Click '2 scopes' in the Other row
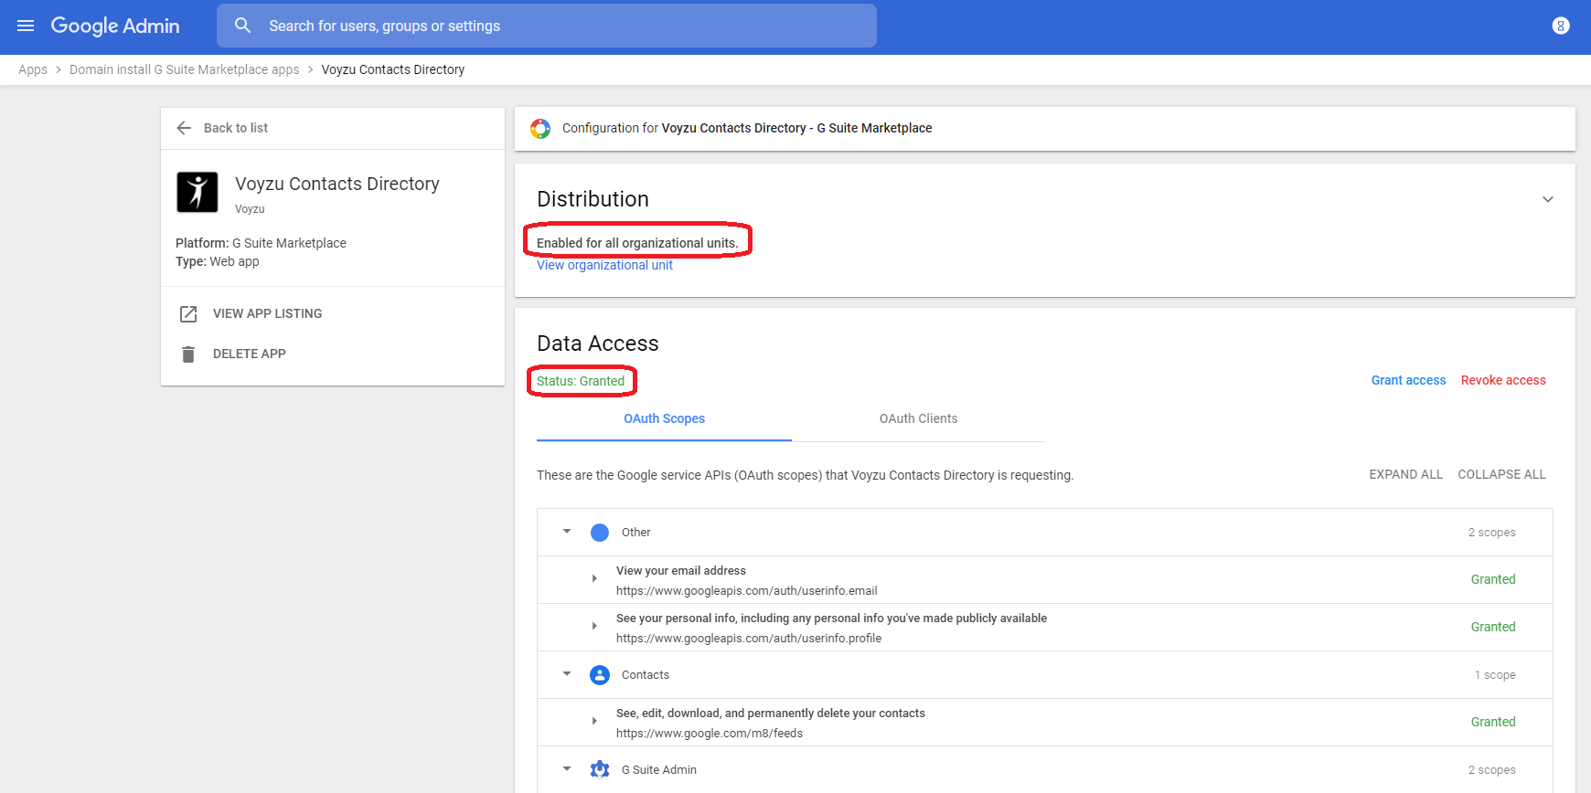The image size is (1591, 793). click(x=1491, y=533)
